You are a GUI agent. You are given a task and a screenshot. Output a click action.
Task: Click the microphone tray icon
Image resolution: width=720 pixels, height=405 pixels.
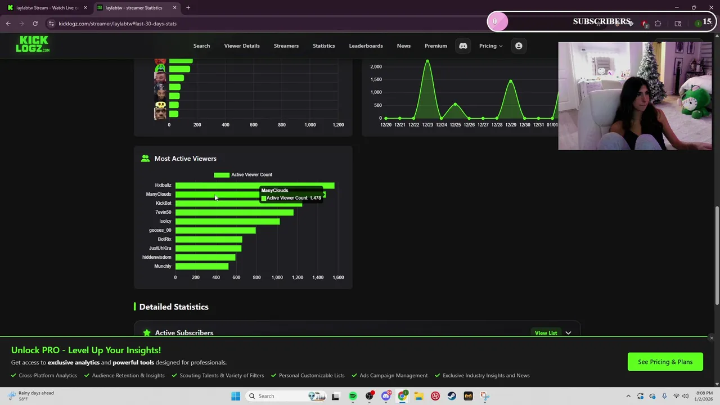(x=664, y=396)
